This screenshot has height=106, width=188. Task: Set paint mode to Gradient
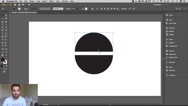4,66
